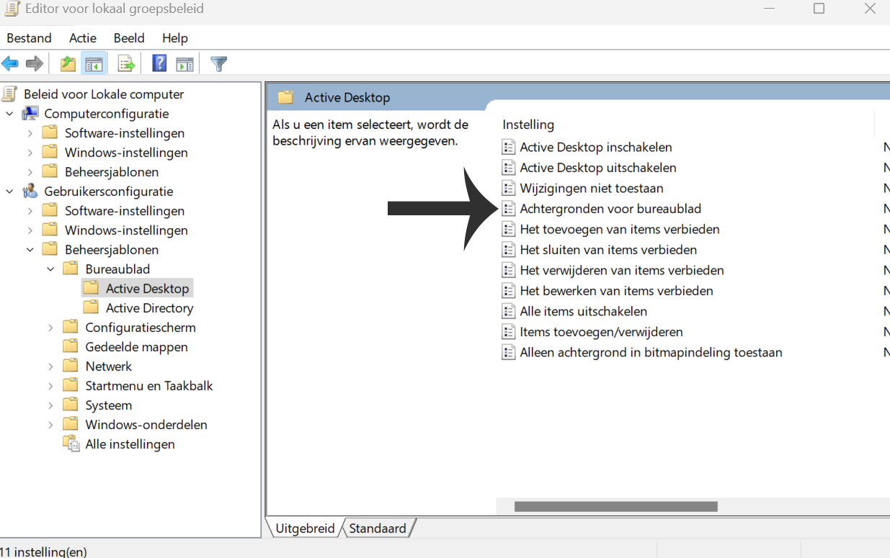Image resolution: width=890 pixels, height=558 pixels.
Task: Collapse the Gebruikersconfiguratie node
Action: 9,192
